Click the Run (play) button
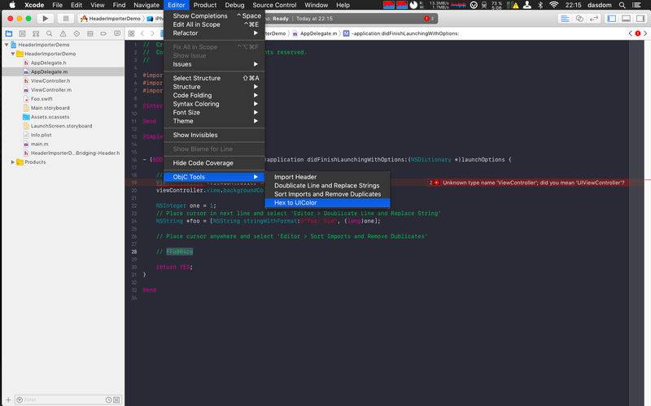 46,18
